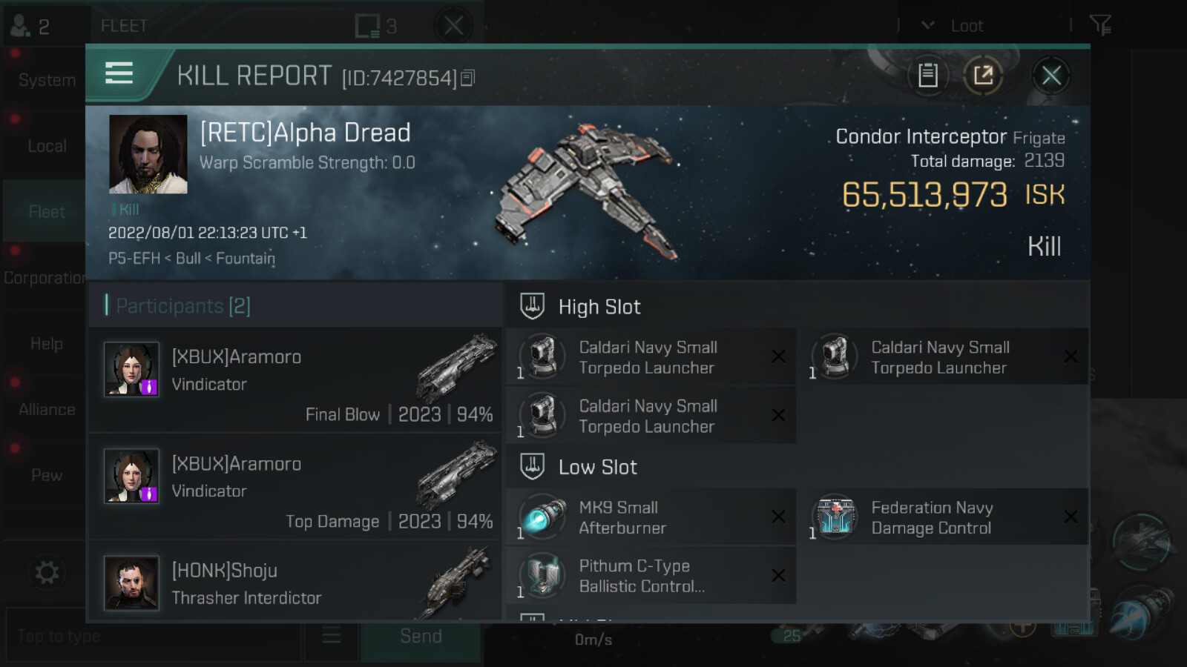Open the settings gear icon
The height and width of the screenshot is (667, 1187).
tap(46, 572)
